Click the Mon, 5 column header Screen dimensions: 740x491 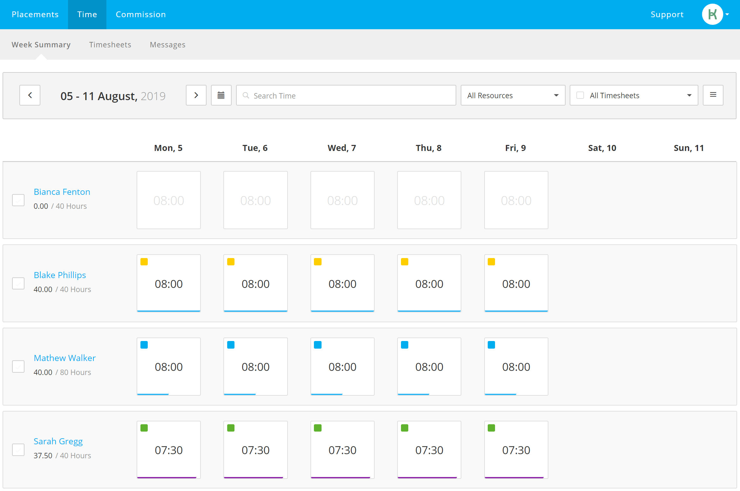tap(168, 148)
